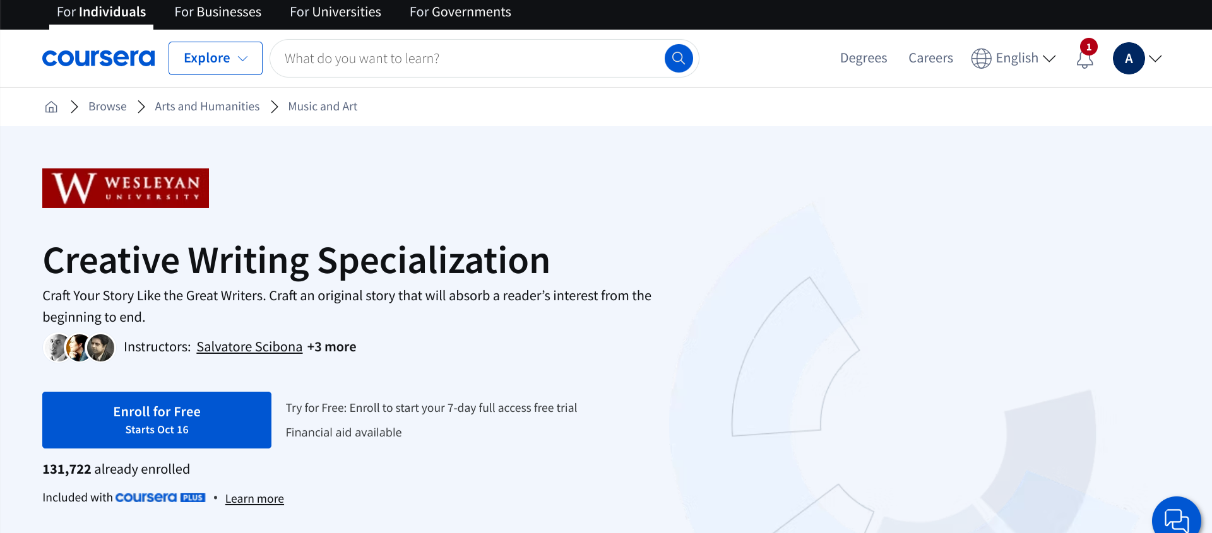The height and width of the screenshot is (533, 1212).
Task: Go to the home breadcrumb icon
Action: pyautogui.click(x=51, y=107)
